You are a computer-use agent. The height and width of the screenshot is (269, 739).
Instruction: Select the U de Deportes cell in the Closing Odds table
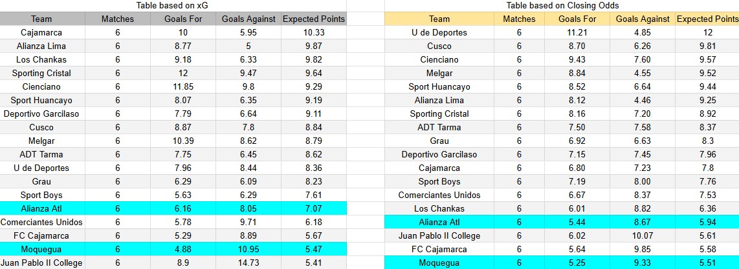tap(439, 32)
